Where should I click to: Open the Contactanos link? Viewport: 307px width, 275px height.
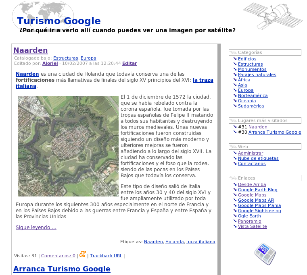[x=252, y=163]
